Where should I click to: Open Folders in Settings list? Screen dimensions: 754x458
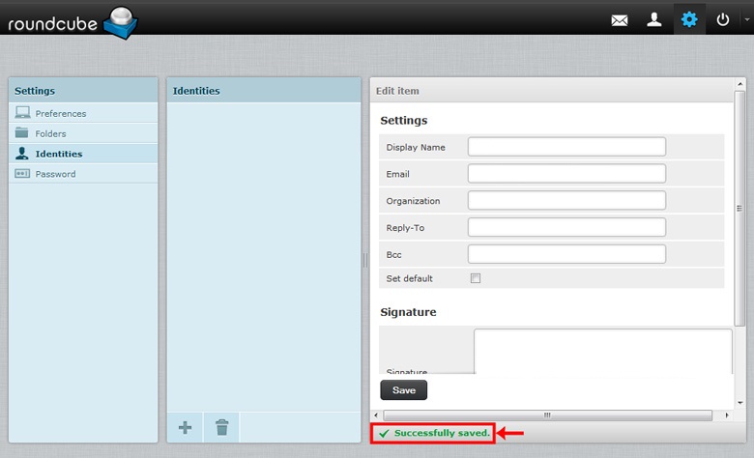tap(50, 133)
